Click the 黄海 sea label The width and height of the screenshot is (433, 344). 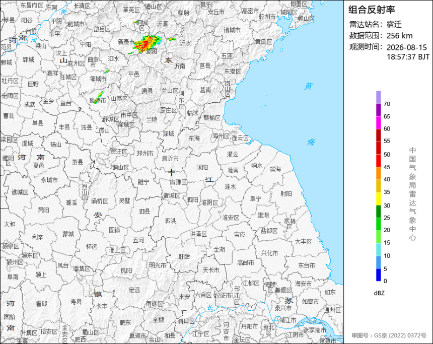point(310,114)
